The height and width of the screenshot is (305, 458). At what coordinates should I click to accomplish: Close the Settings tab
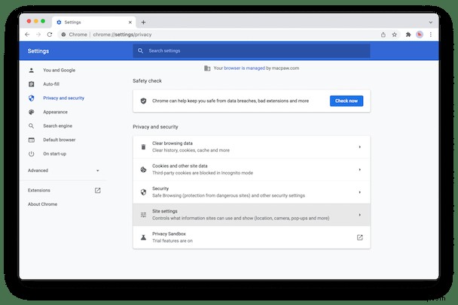pos(130,22)
